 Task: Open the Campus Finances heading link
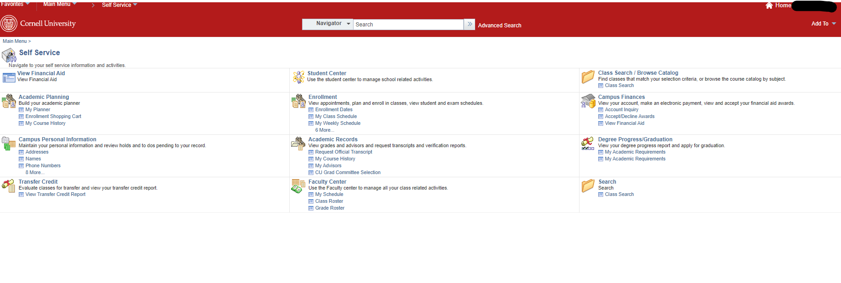[621, 97]
